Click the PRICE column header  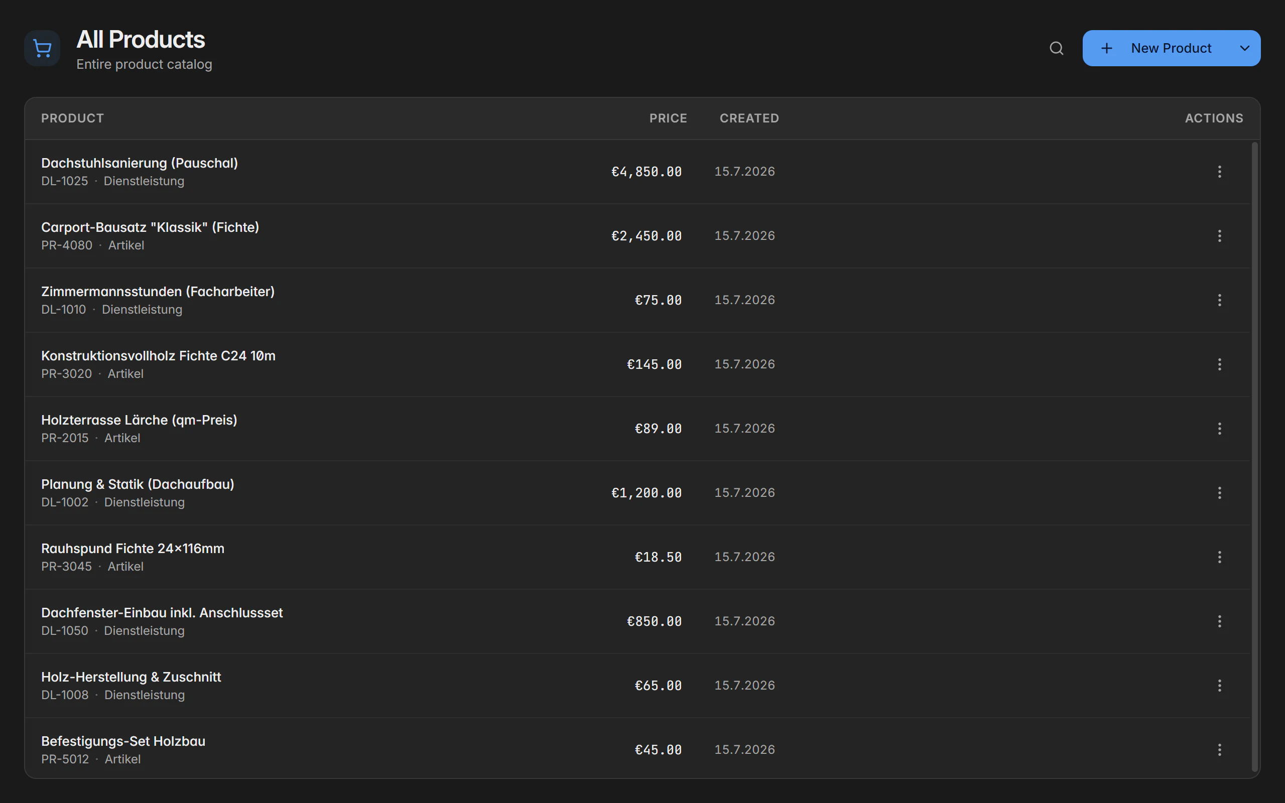coord(668,118)
